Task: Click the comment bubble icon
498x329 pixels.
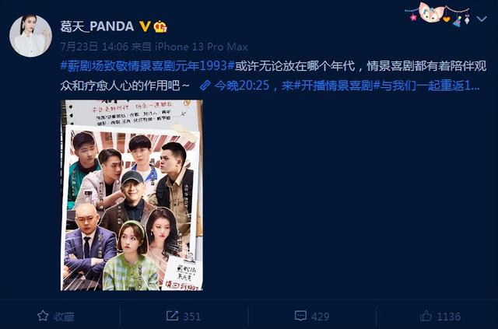Action: (300, 316)
